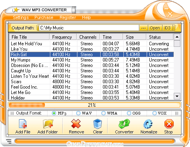
Task: Clear the file list using the trash icon
Action: click(98, 124)
